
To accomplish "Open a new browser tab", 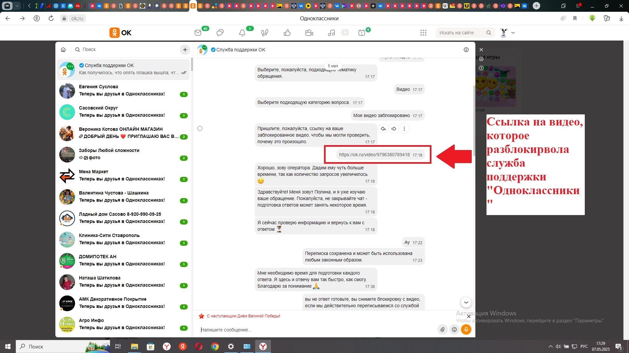I will [x=536, y=6].
